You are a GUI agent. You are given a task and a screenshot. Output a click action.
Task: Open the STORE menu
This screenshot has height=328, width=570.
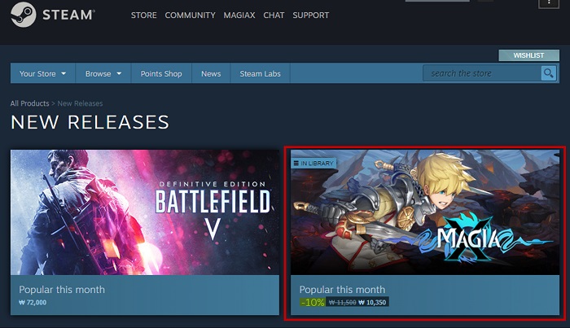(143, 15)
